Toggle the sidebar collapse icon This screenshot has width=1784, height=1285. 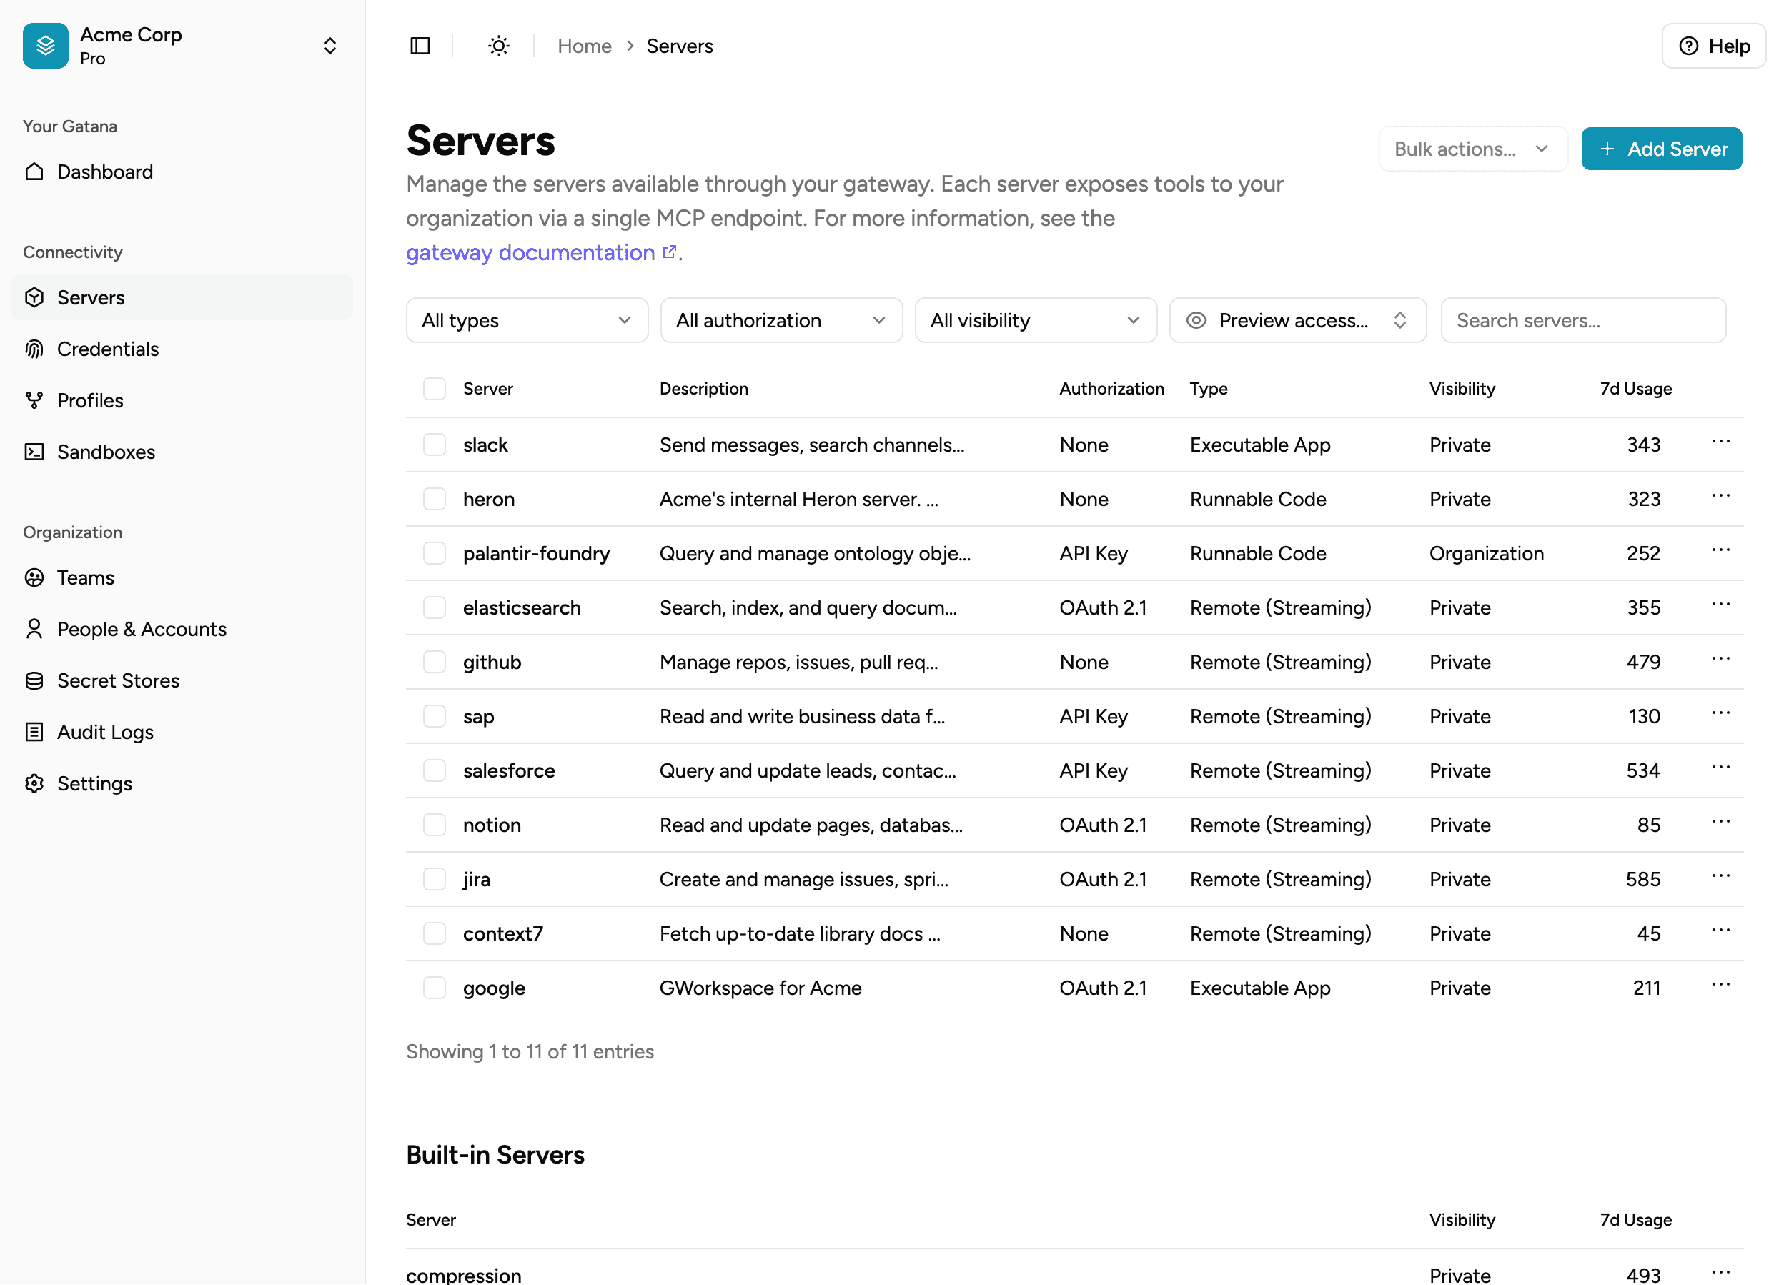(x=420, y=46)
